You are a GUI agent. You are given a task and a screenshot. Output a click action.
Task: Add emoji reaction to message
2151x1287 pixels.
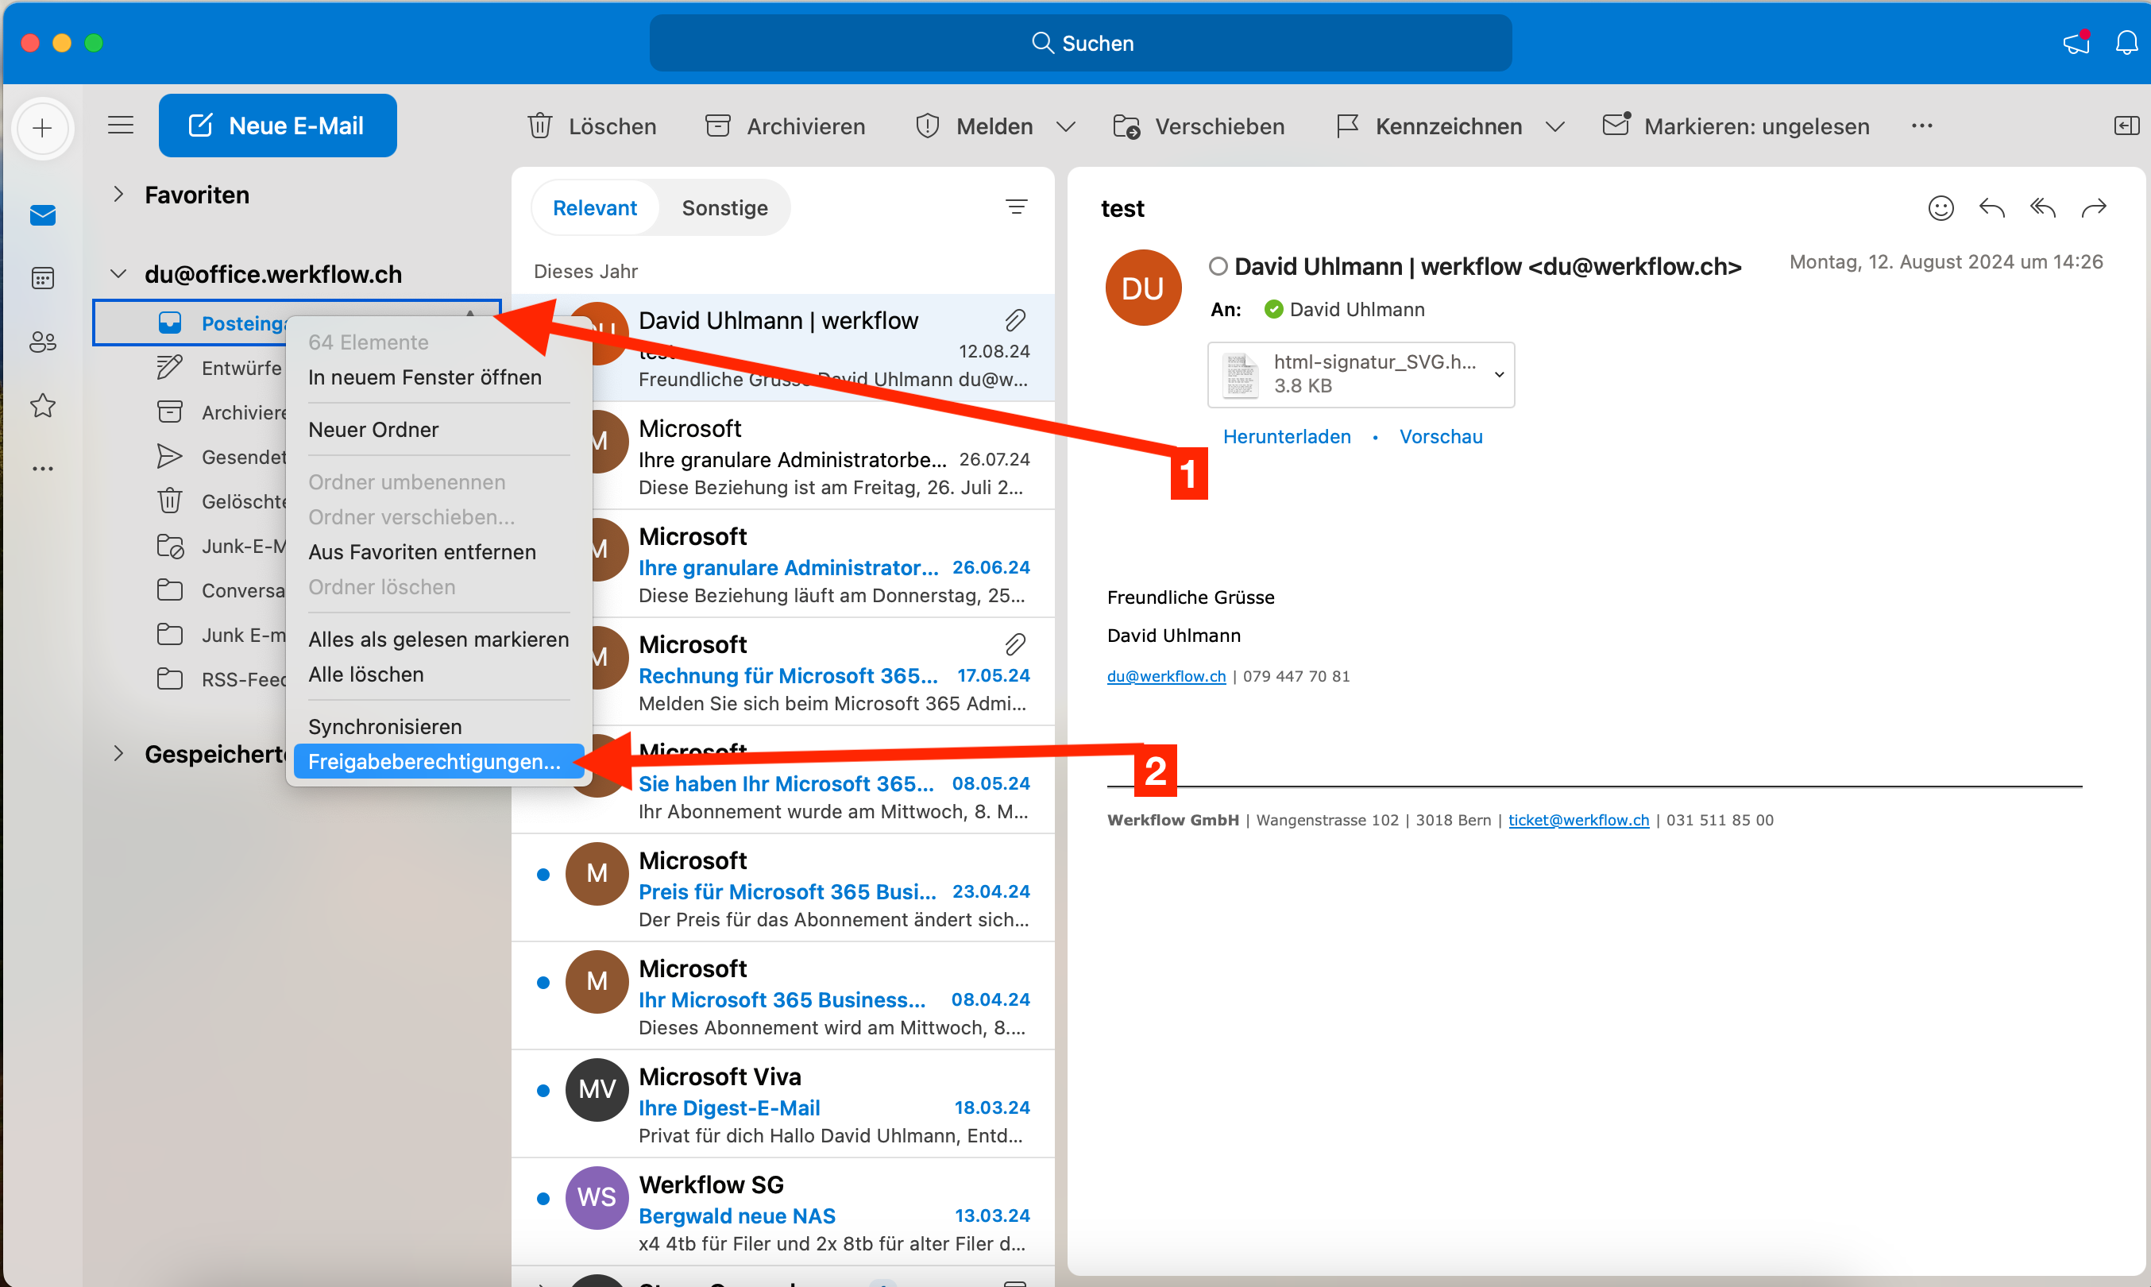coord(1941,208)
